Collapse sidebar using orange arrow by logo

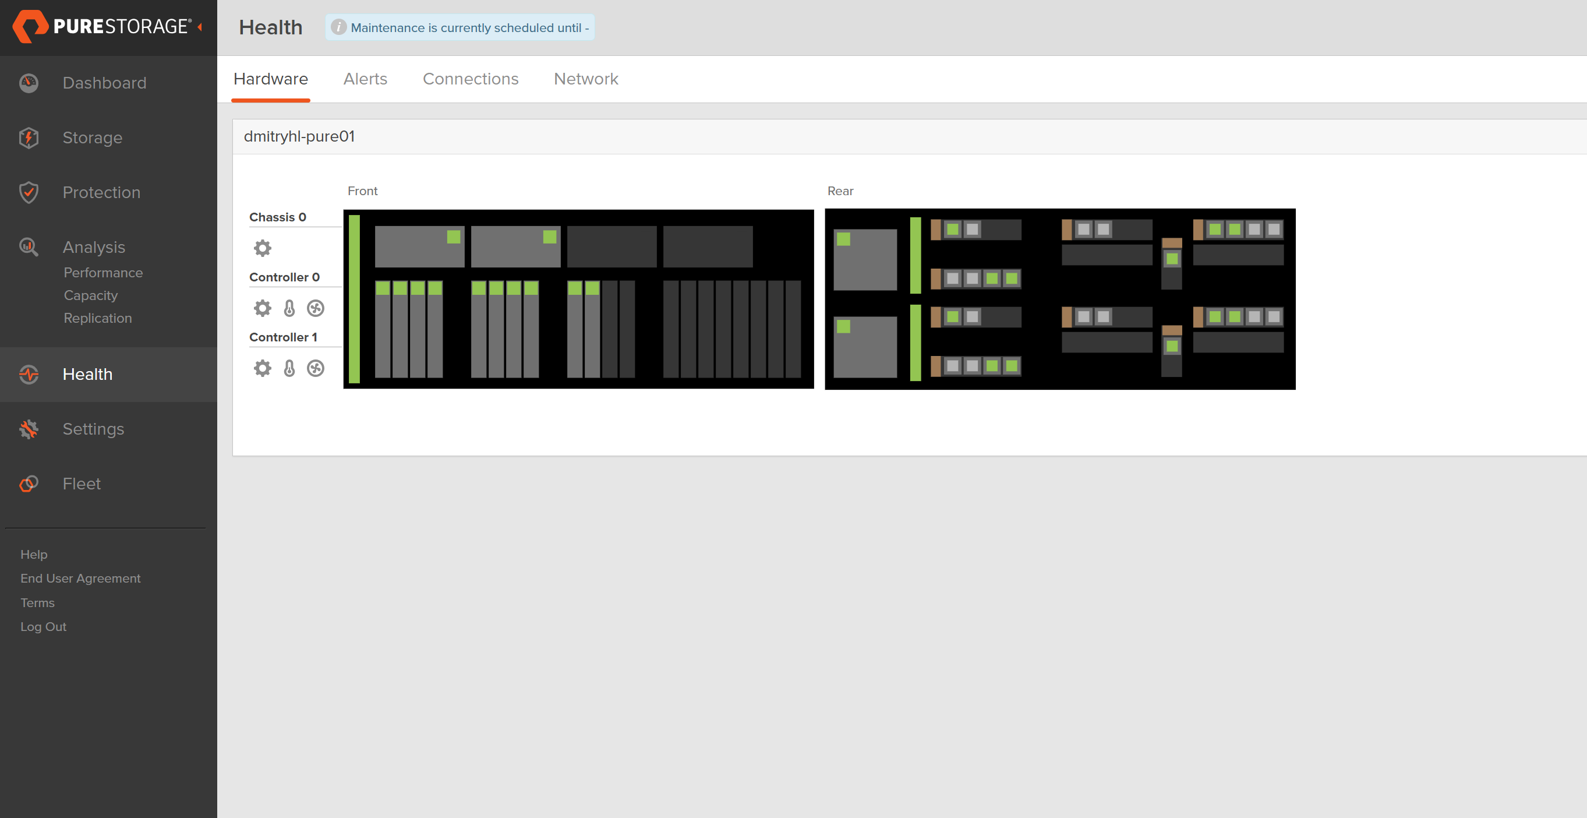click(x=200, y=26)
